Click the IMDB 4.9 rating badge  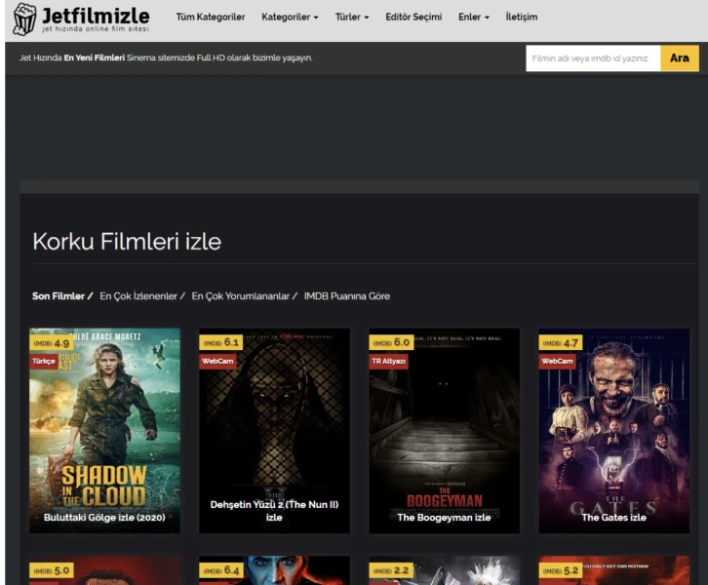tap(52, 343)
